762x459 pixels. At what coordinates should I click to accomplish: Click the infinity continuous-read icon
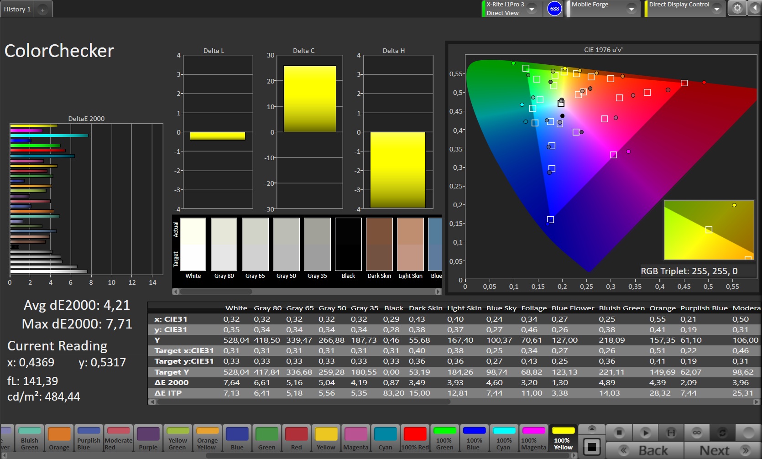click(x=696, y=432)
